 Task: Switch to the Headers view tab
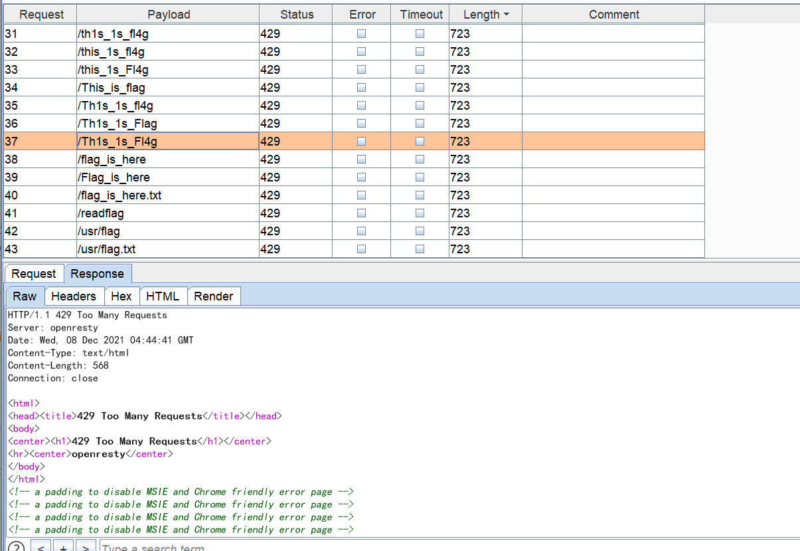click(74, 296)
